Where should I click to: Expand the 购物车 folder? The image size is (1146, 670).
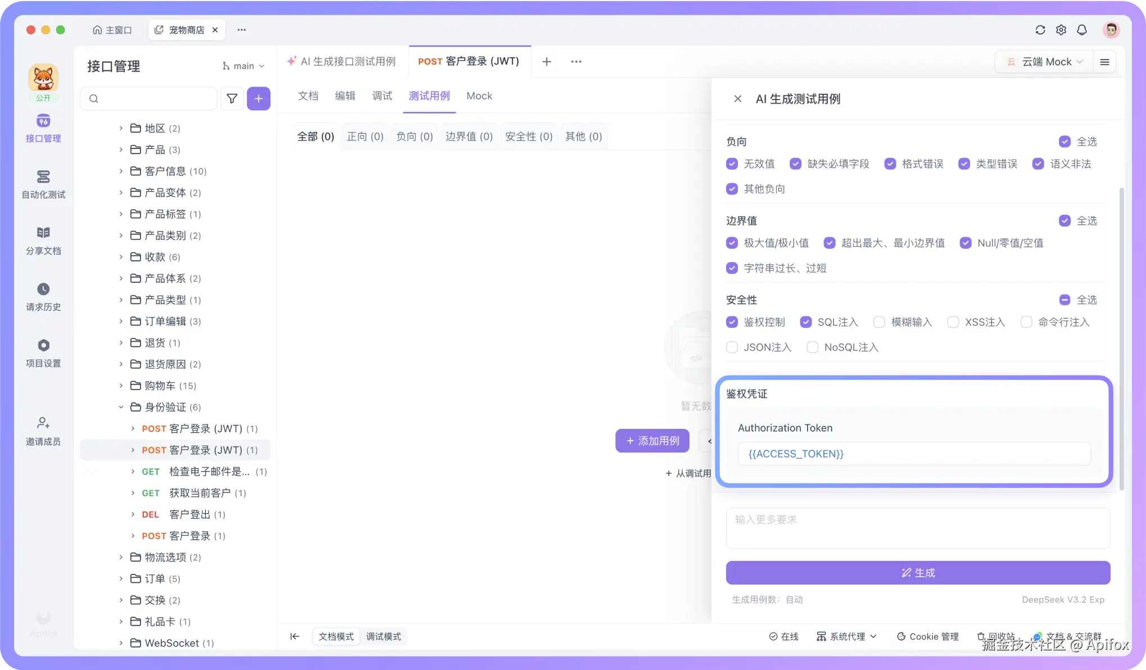pos(121,386)
